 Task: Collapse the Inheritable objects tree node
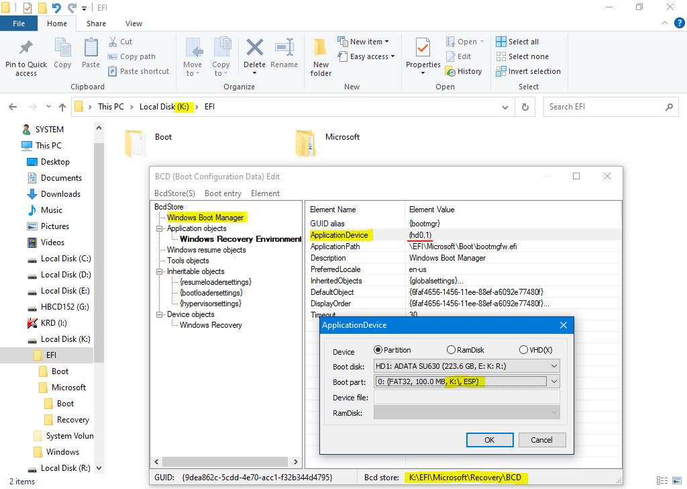[160, 271]
